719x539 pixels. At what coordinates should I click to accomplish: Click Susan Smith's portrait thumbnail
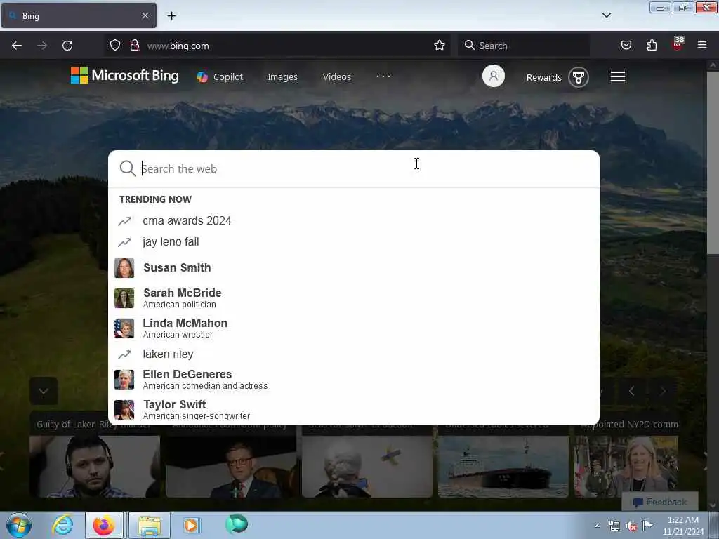(124, 268)
